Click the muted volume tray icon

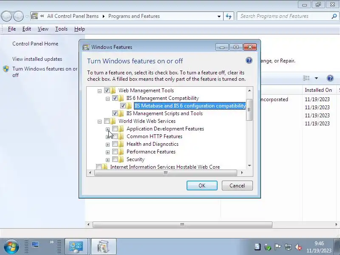(299, 247)
